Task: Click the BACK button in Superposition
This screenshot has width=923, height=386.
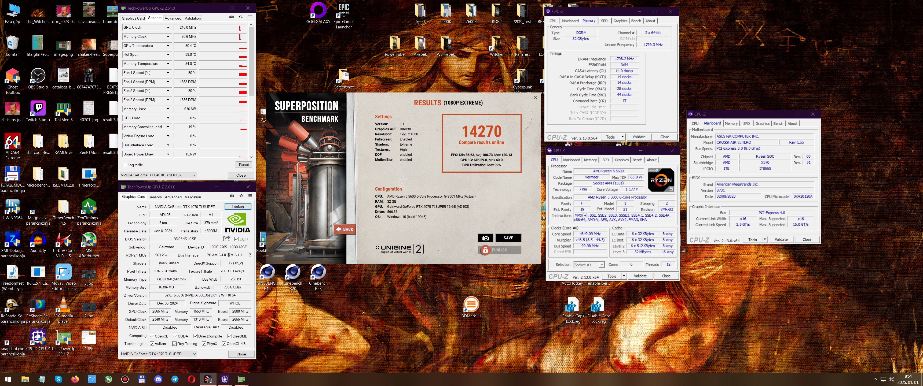Action: pyautogui.click(x=345, y=229)
